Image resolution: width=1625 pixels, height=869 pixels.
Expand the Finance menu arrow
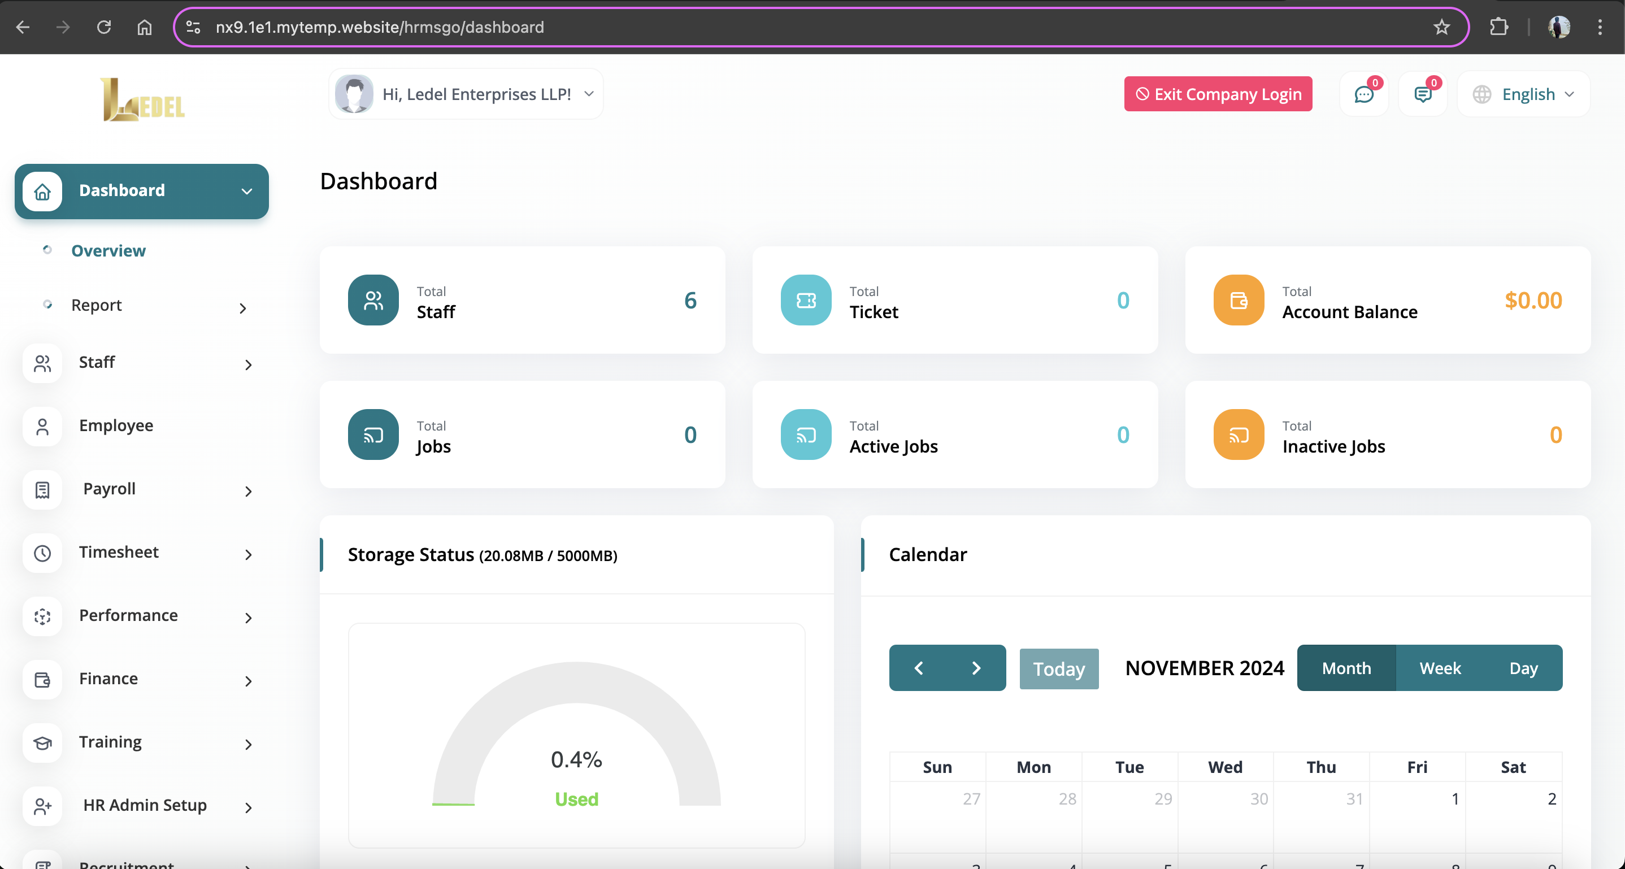(x=249, y=681)
